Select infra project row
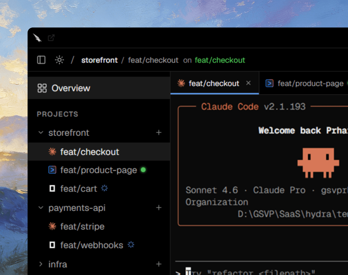 (99, 264)
